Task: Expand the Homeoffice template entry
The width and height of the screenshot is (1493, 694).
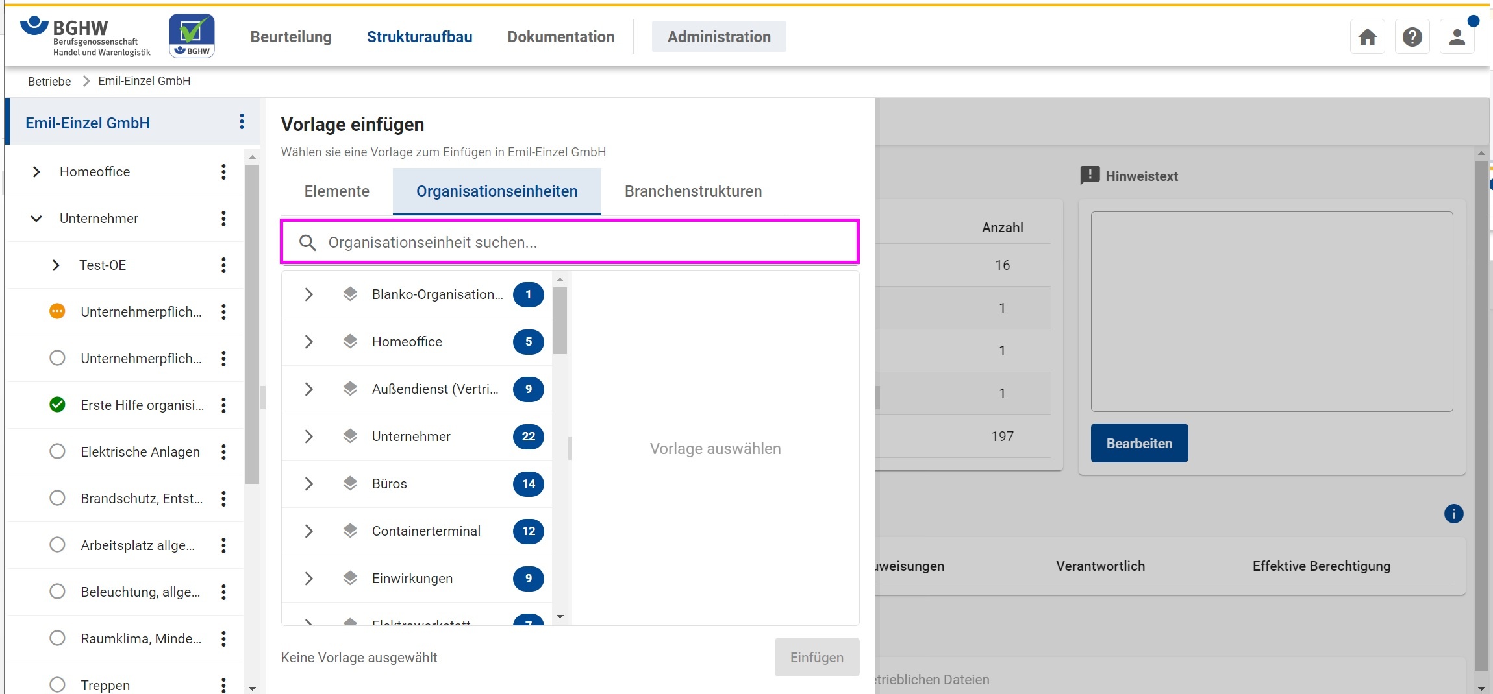Action: (309, 342)
